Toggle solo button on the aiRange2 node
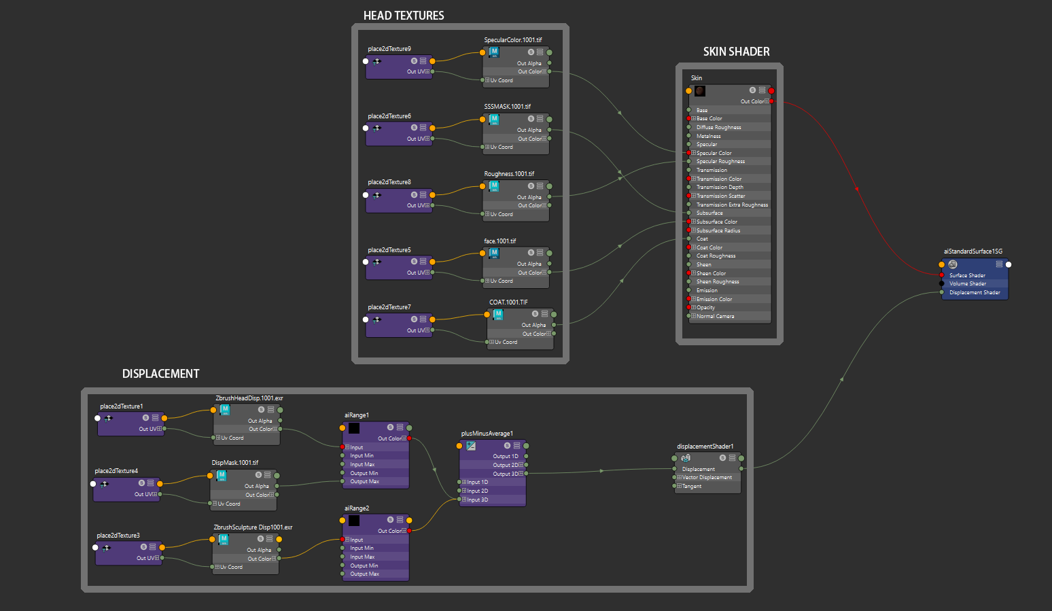1052x611 pixels. click(x=390, y=520)
